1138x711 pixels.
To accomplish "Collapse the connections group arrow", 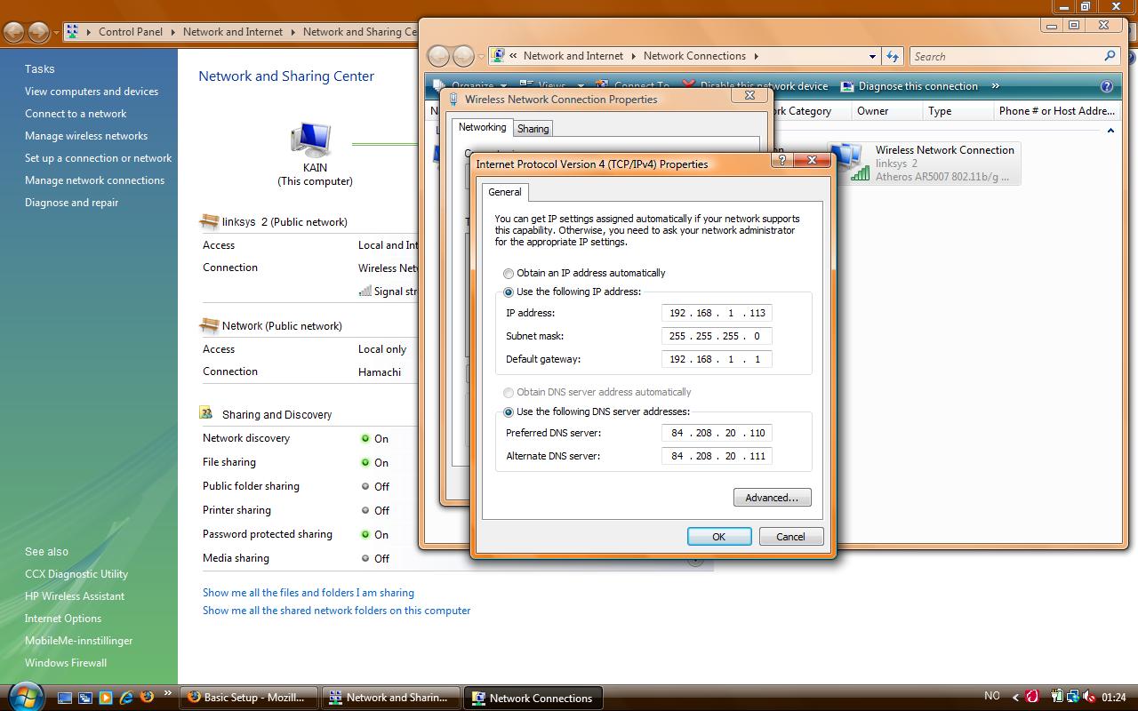I will click(1110, 131).
